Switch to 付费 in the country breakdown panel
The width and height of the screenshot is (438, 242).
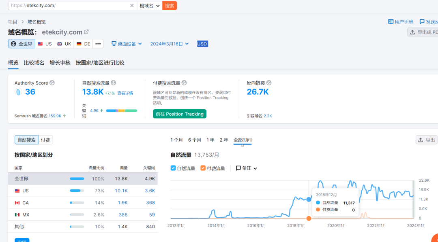coord(45,140)
